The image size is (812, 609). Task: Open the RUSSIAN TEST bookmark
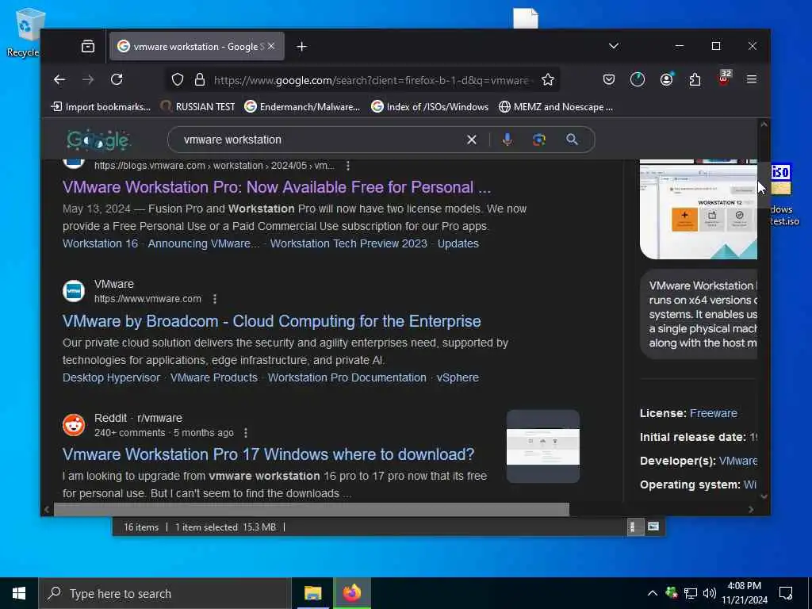[197, 107]
